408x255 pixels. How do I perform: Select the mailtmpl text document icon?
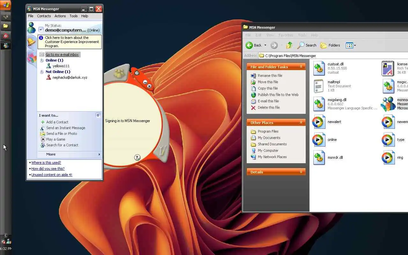(319, 86)
